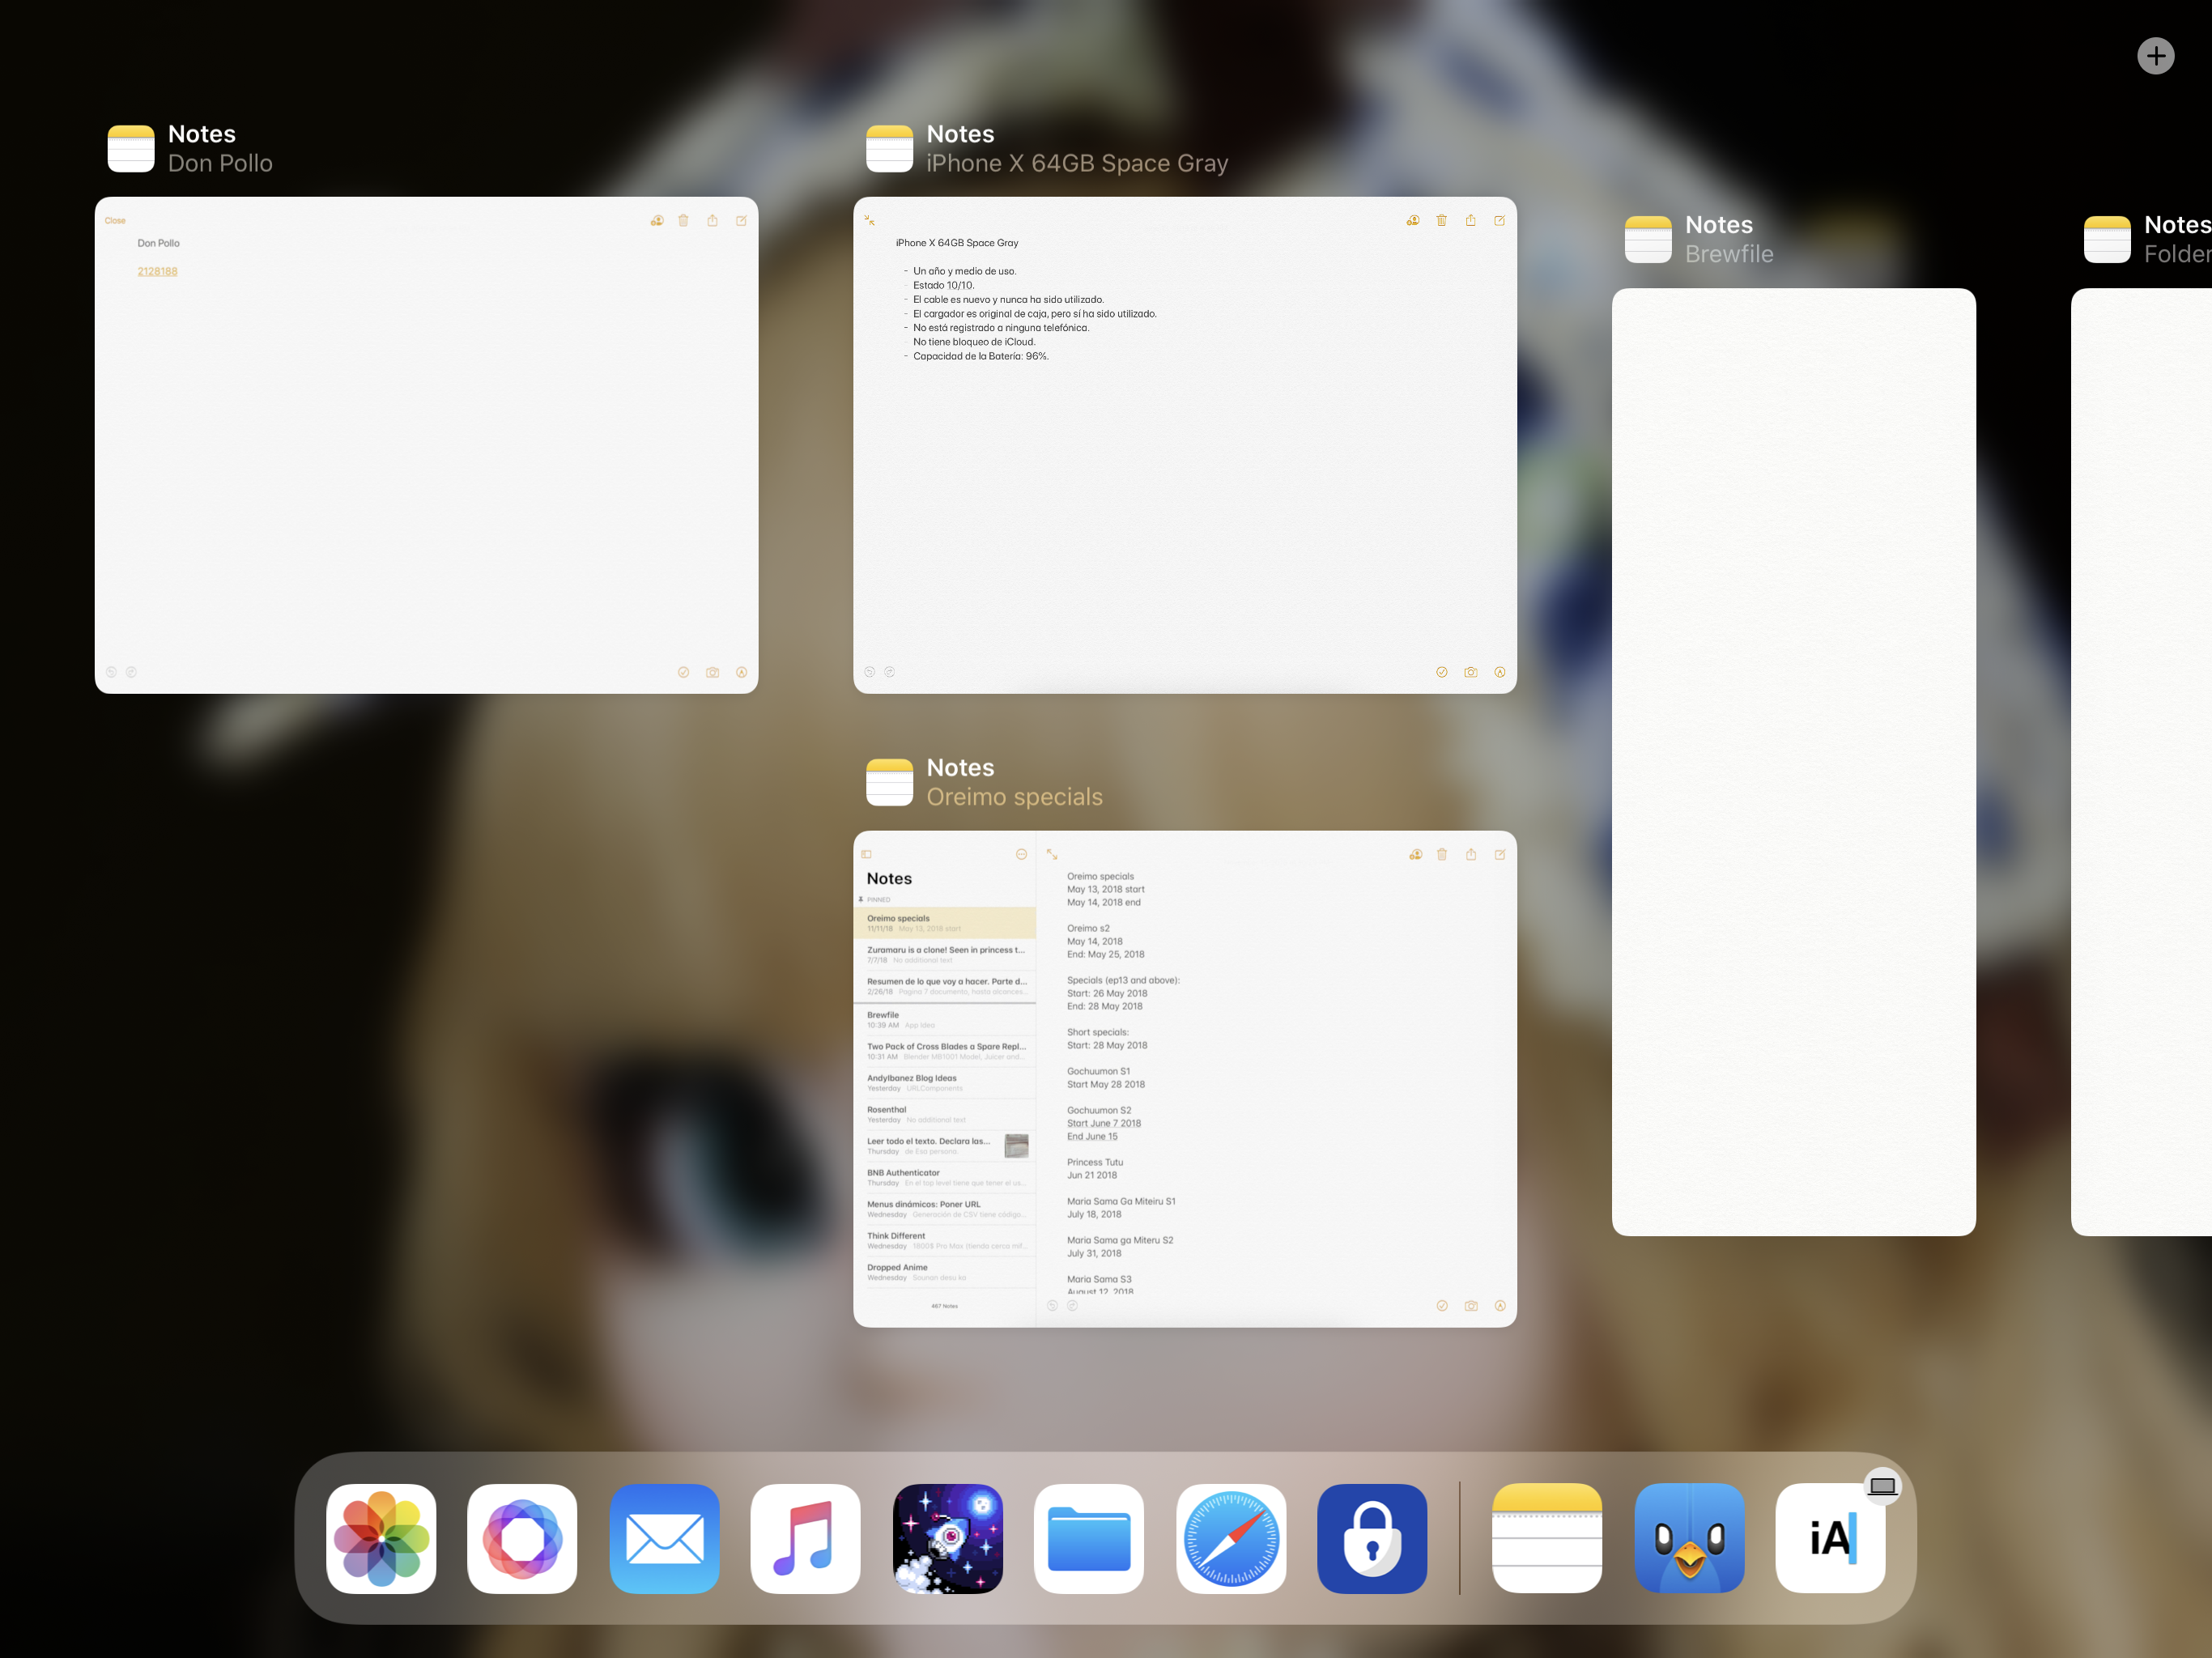Select the Brewfile note in the list

(x=945, y=1020)
